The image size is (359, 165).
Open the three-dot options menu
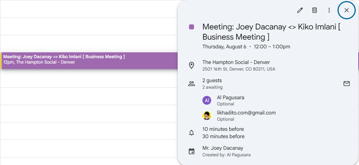pyautogui.click(x=329, y=10)
